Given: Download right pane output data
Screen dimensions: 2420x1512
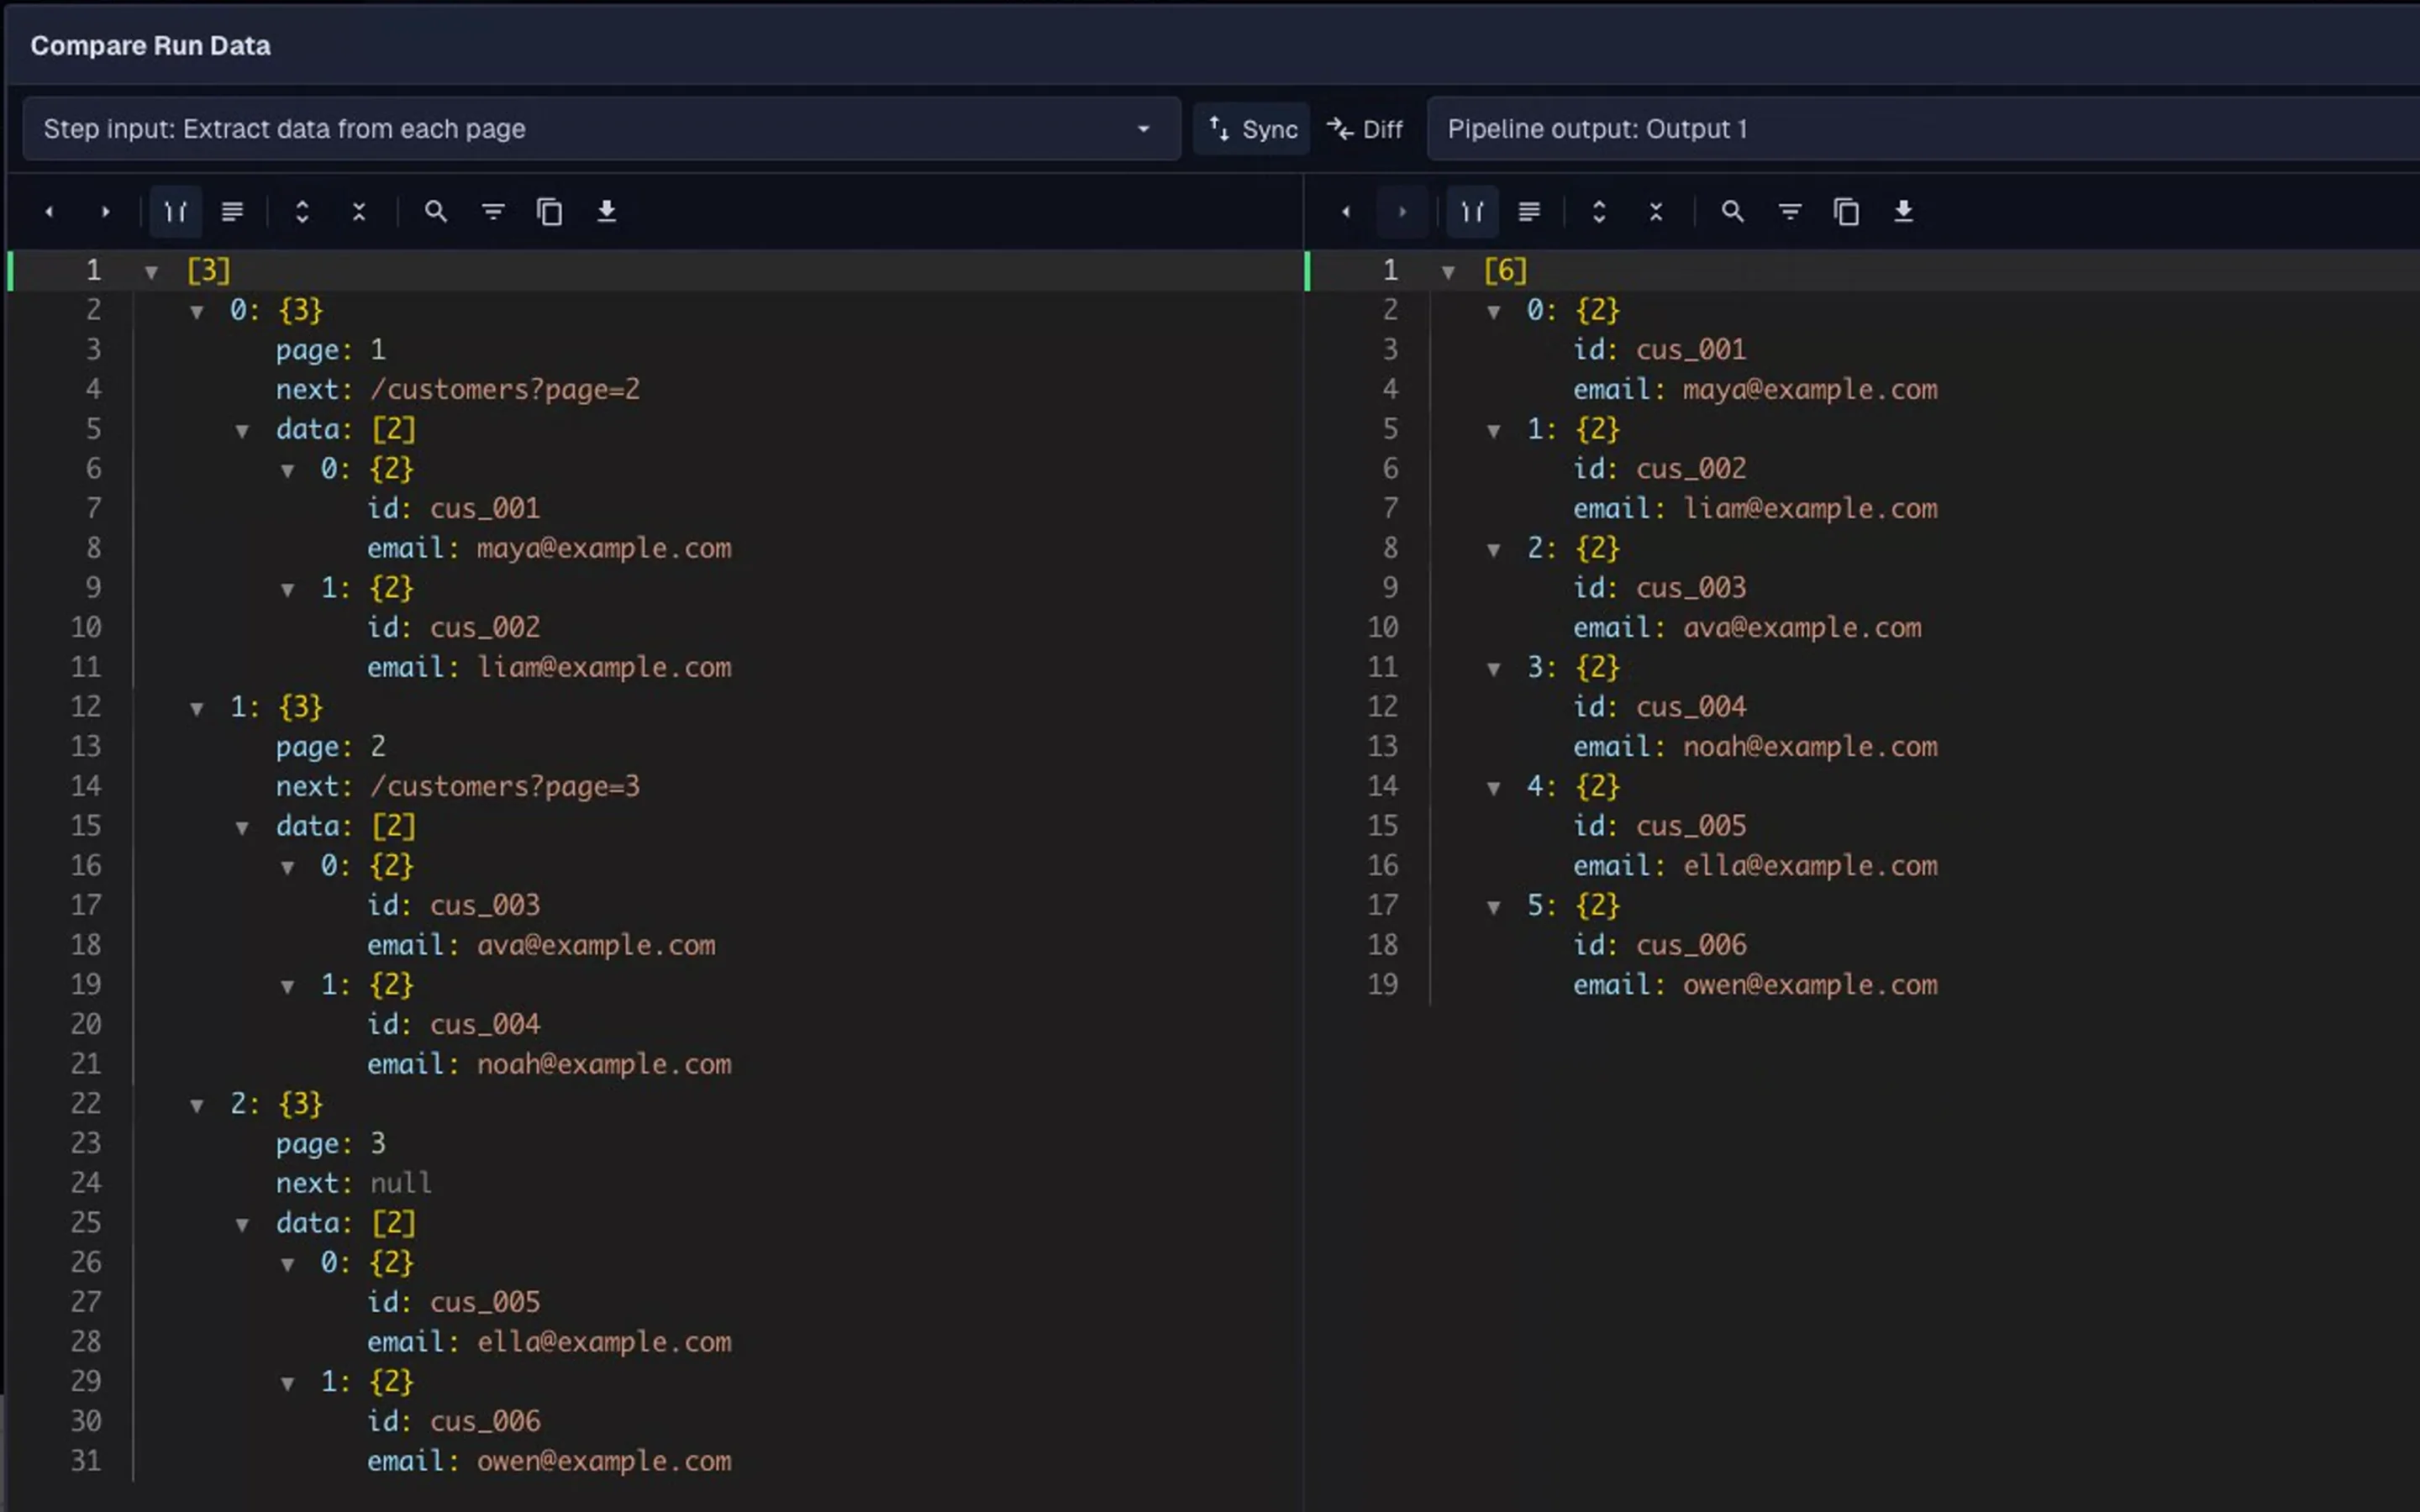Looking at the screenshot, I should click(x=1903, y=211).
